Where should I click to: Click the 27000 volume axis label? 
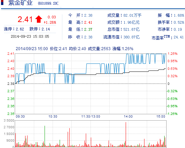[9, 127]
